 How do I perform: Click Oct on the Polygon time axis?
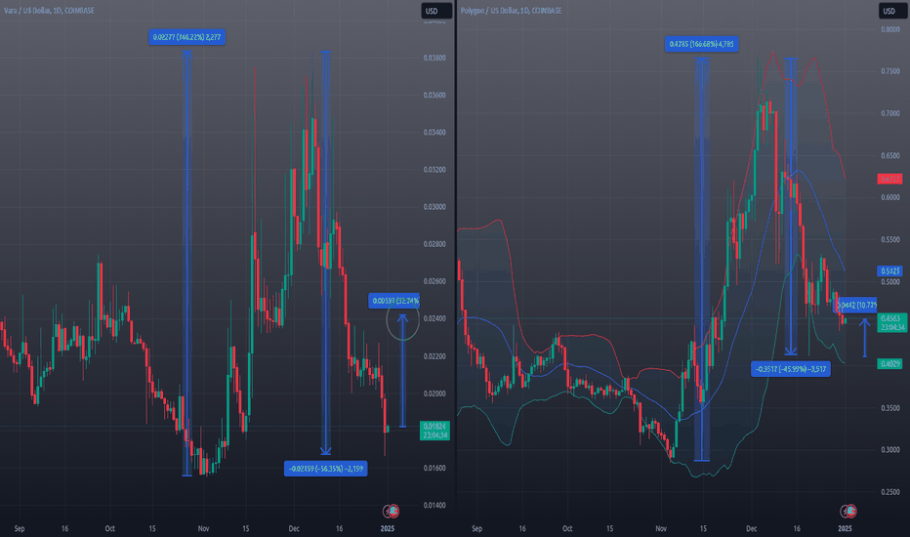[x=567, y=529]
